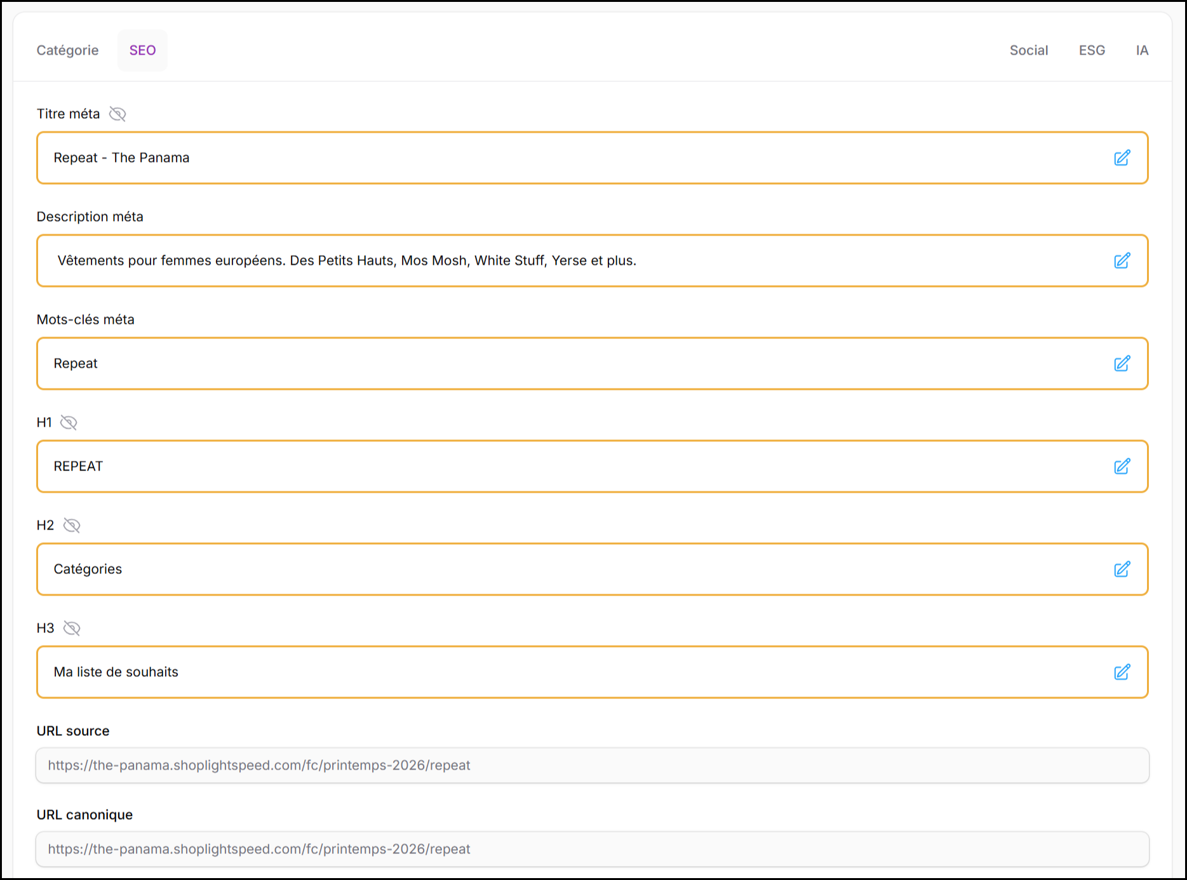Click the edit icon for Description méta
Image resolution: width=1187 pixels, height=880 pixels.
(x=1122, y=261)
